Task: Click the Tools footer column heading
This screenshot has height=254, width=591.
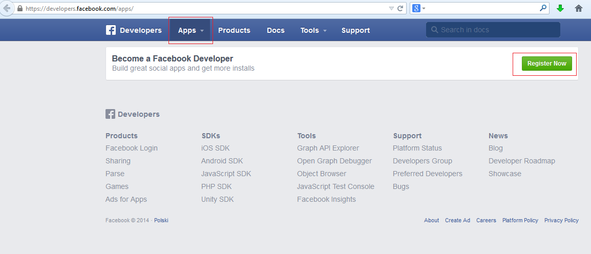Action: [306, 136]
